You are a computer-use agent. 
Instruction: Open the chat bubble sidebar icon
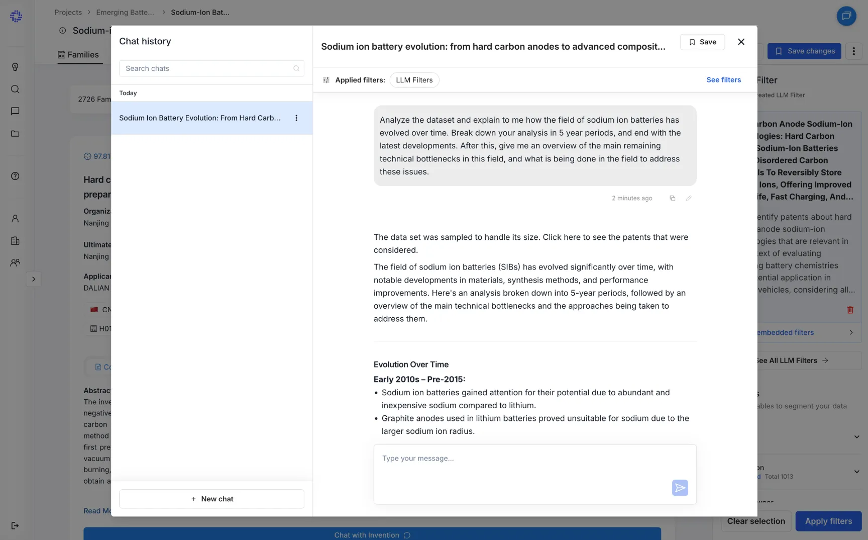(15, 111)
